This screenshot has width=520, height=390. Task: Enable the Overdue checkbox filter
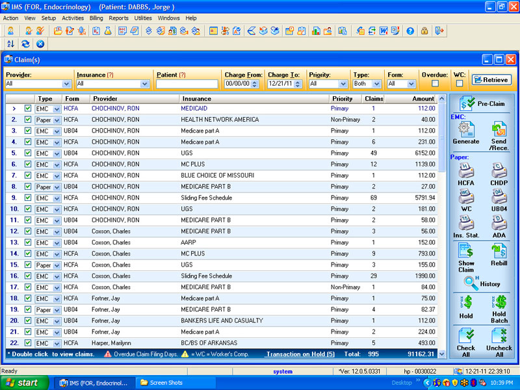435,83
